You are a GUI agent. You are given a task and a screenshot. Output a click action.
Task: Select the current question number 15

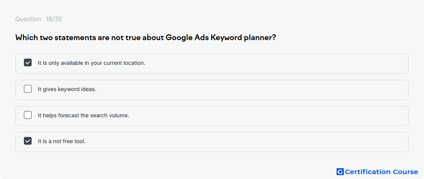tap(49, 19)
